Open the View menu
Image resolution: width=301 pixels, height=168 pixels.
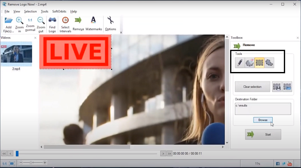pyautogui.click(x=17, y=12)
